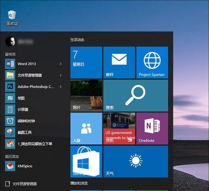
Task: Open the 计算器 calculator app
Action: coord(34,110)
